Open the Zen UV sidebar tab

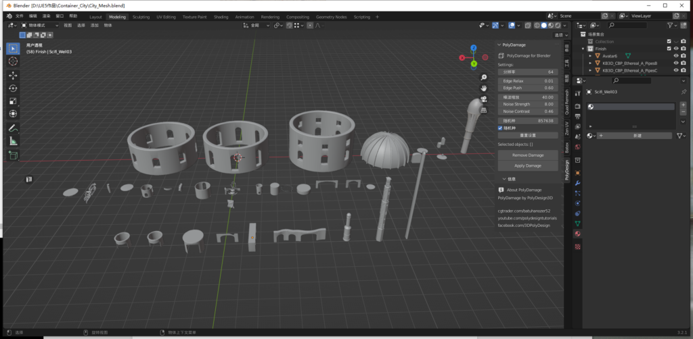coord(567,128)
